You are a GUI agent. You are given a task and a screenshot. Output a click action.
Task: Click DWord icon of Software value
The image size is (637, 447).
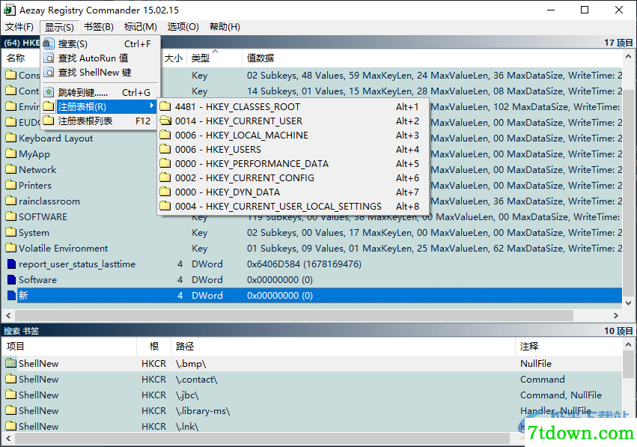pos(12,279)
